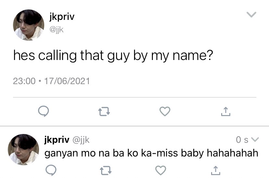The width and height of the screenshot is (269, 178).
Task: Open the main tweet's chevron options menu
Action: click(x=251, y=14)
